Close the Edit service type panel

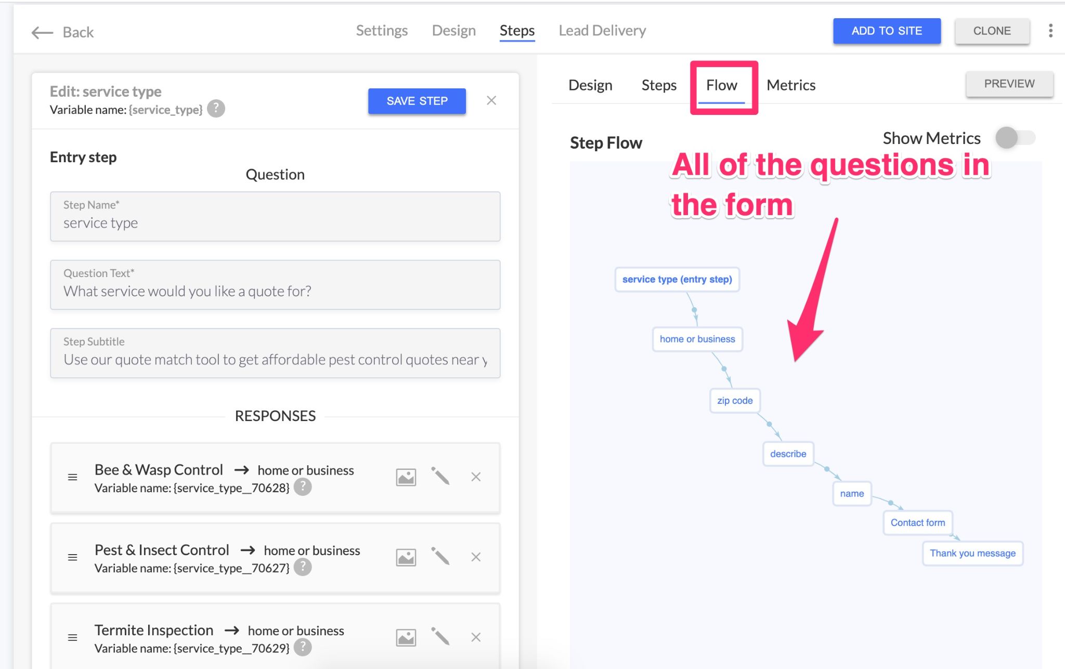tap(491, 100)
